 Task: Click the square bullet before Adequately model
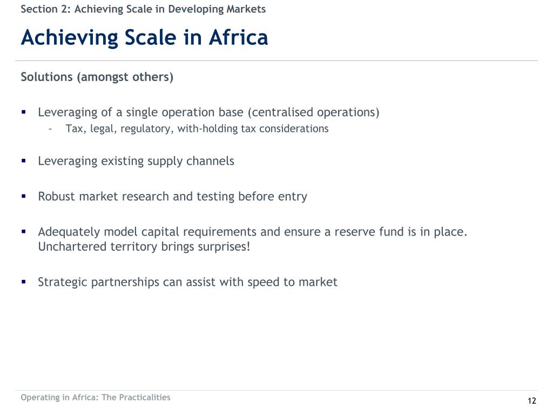click(24, 232)
